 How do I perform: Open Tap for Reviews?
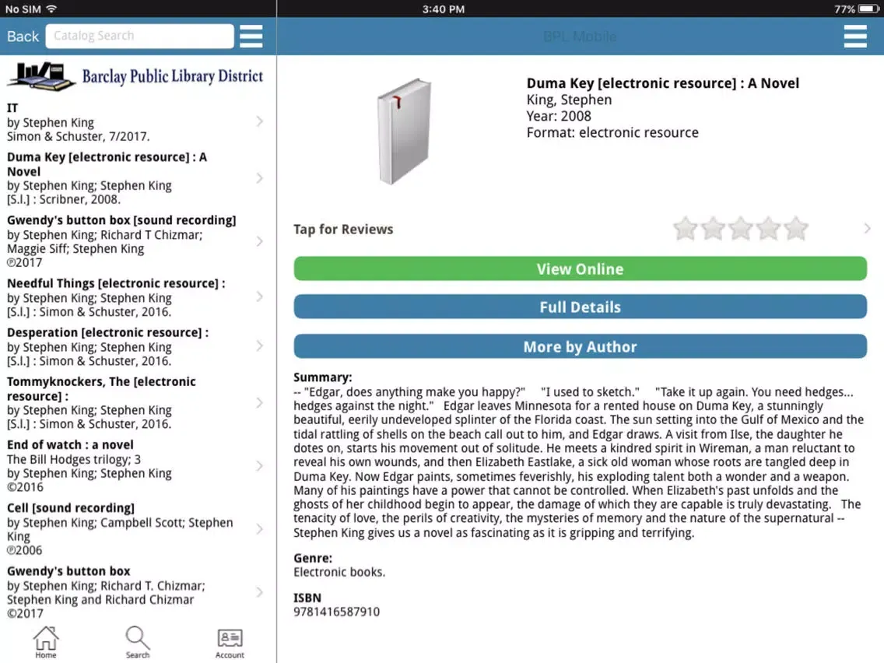click(x=342, y=230)
